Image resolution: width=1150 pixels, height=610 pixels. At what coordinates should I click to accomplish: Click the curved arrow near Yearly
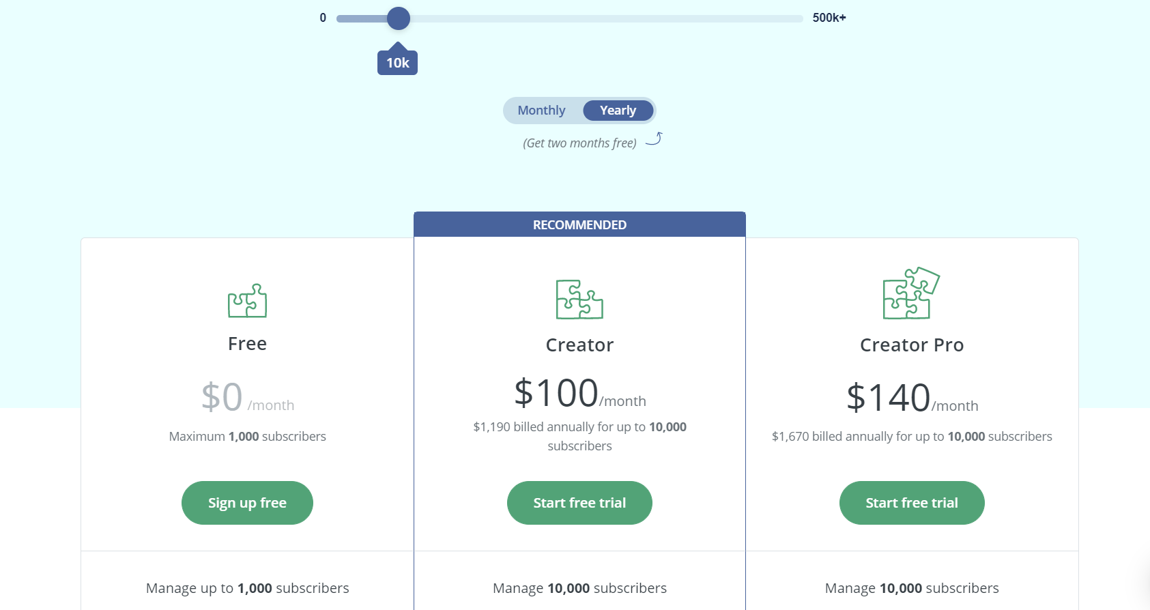(654, 139)
